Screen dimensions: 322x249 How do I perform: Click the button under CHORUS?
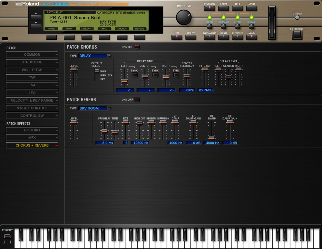pos(122,37)
